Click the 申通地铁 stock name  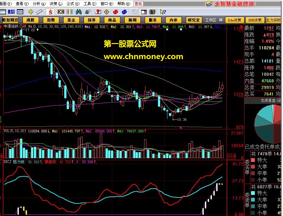pos(11,26)
